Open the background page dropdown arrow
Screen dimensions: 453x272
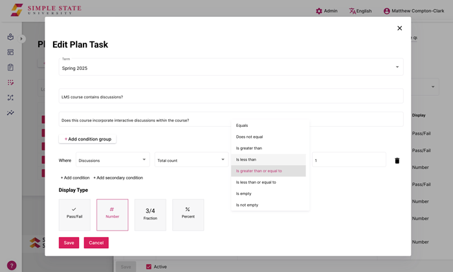pyautogui.click(x=433, y=87)
